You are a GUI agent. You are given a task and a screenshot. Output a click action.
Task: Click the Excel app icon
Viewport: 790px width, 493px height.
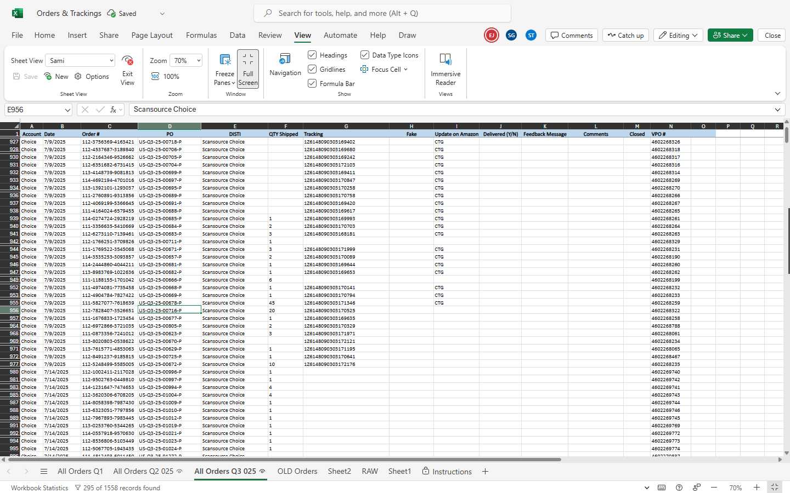pyautogui.click(x=18, y=13)
